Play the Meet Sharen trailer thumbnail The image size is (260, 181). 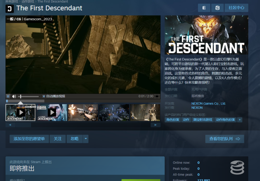(52, 113)
